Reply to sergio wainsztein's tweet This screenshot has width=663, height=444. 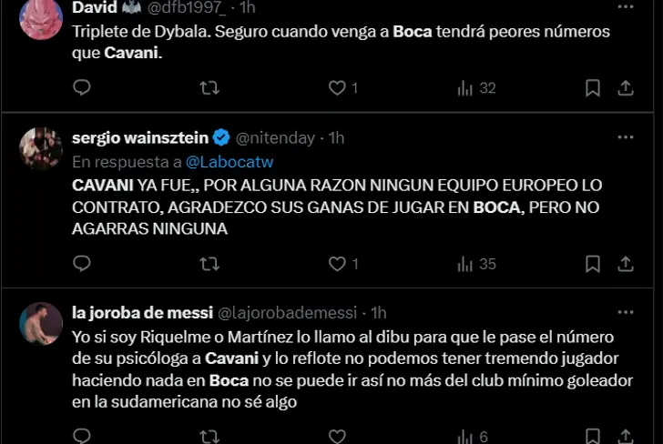coord(82,264)
